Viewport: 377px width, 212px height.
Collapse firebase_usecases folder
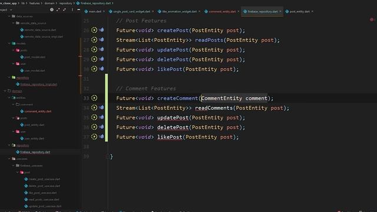coord(13,165)
